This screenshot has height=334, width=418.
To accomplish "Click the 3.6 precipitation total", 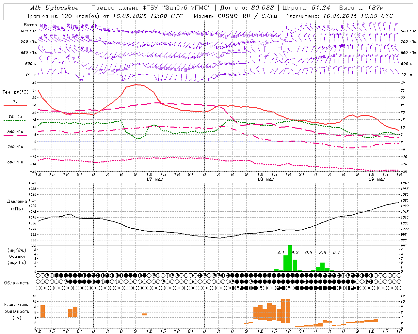I will coord(323,253).
